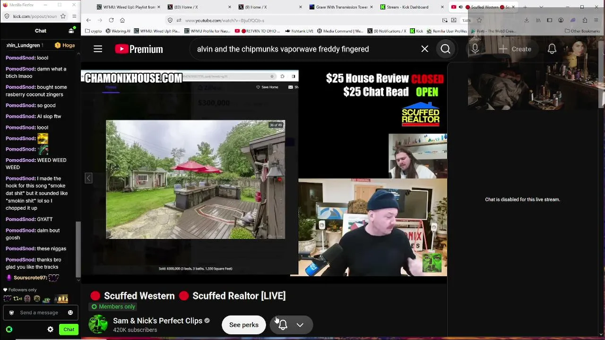Click the kick.com popout address field
The height and width of the screenshot is (340, 605).
tap(35, 16)
